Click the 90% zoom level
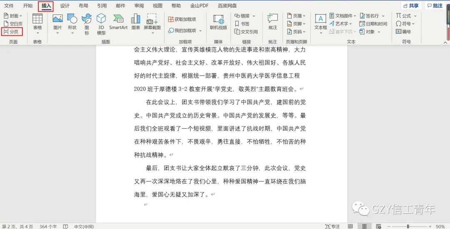Viewport: 450px width, 229px height. coord(440,227)
